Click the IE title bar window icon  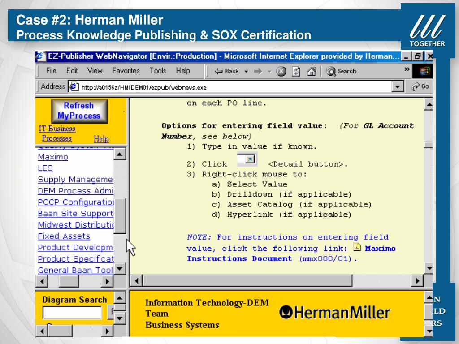pyautogui.click(x=40, y=56)
